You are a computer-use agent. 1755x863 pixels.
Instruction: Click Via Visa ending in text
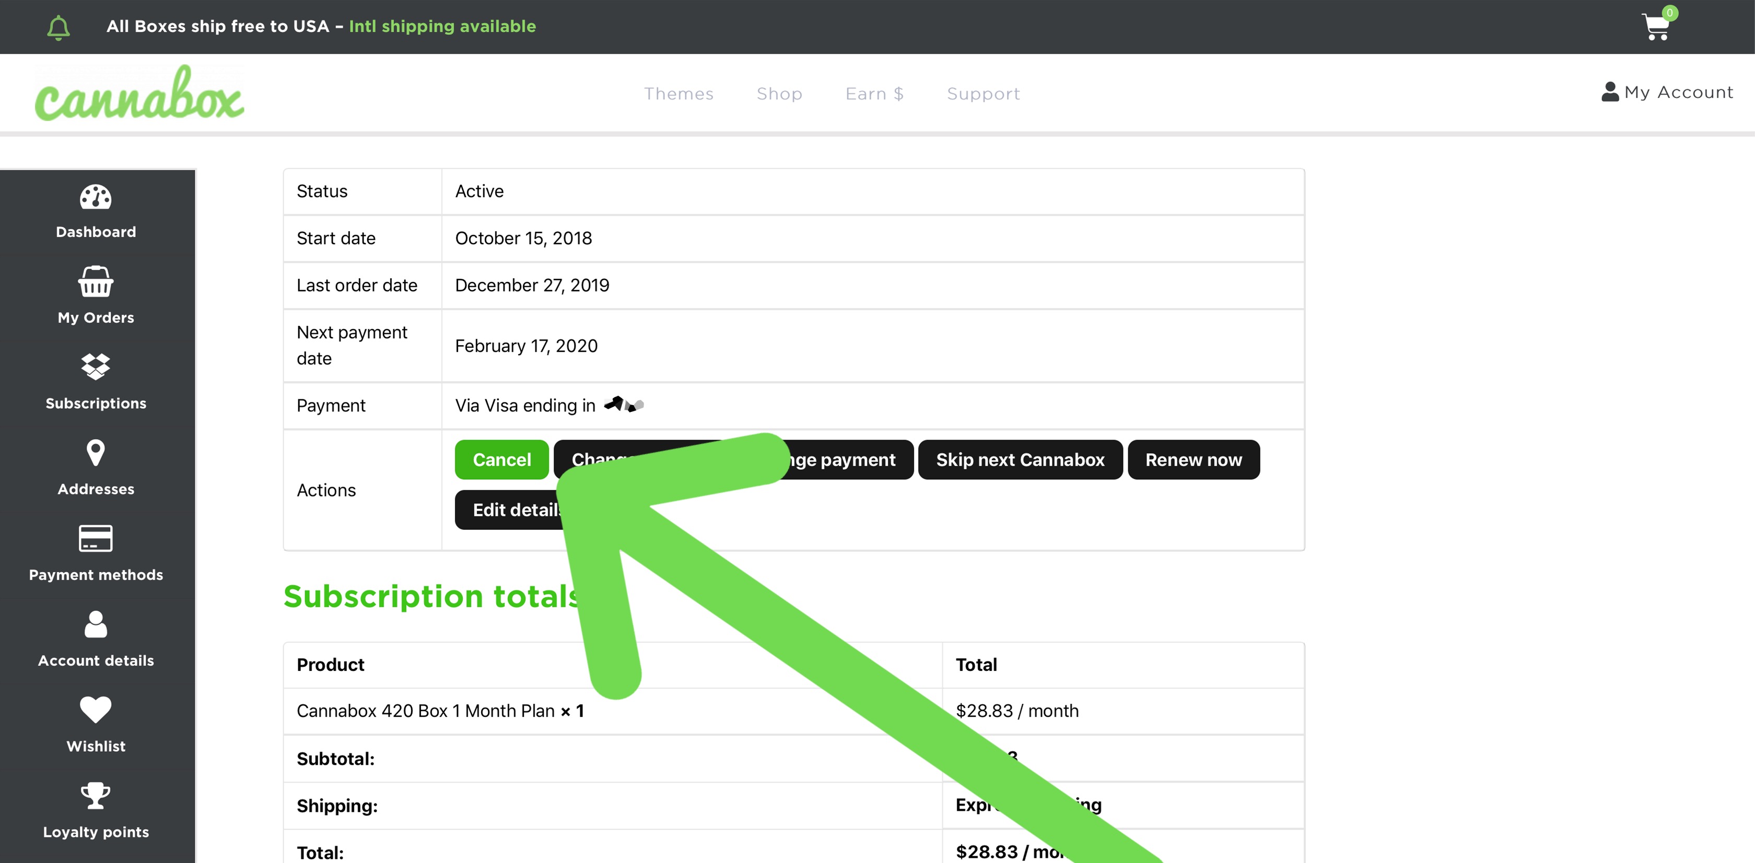524,406
